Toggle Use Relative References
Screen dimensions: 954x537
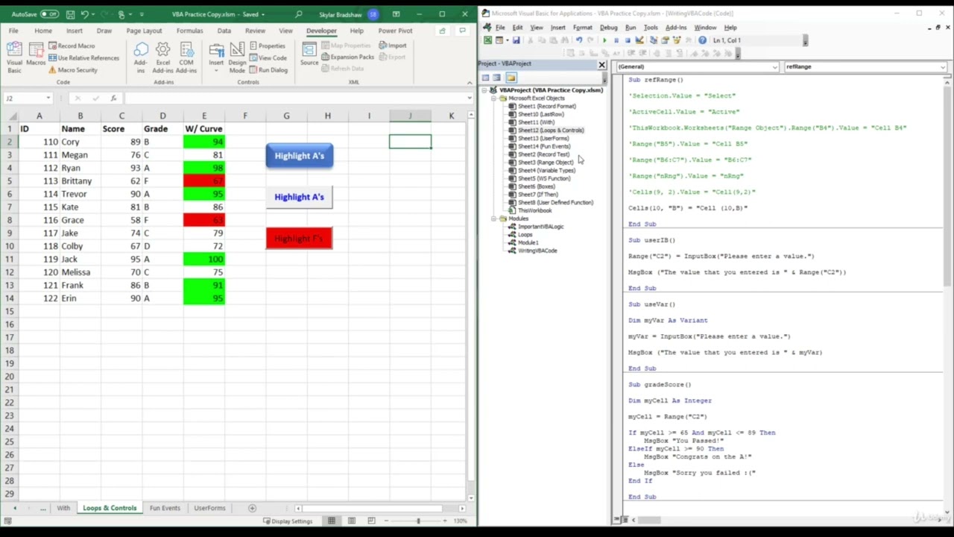click(x=83, y=57)
